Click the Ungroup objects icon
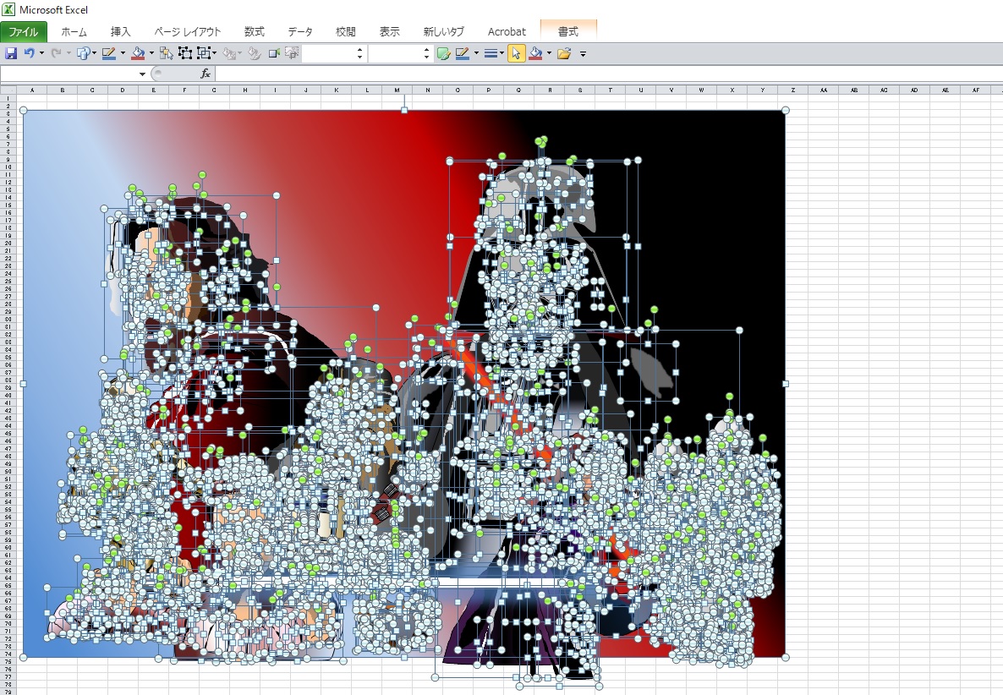1003x695 pixels. [204, 54]
